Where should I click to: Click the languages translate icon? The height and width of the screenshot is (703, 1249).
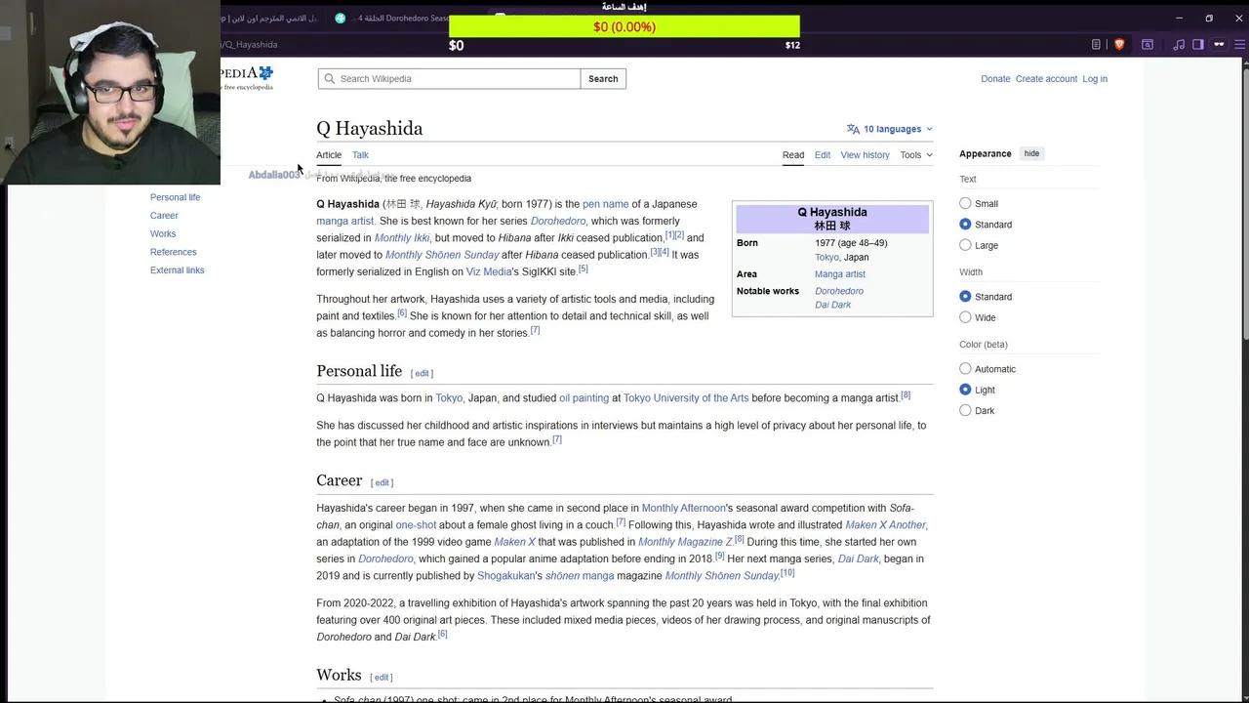tap(853, 129)
